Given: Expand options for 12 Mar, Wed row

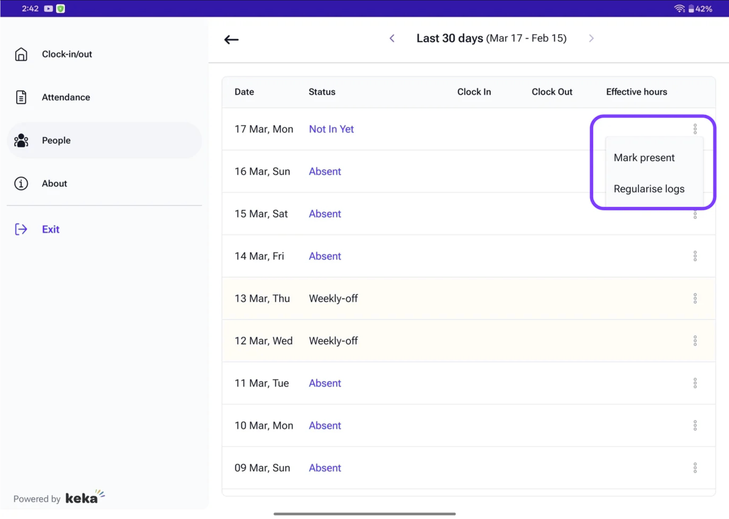Looking at the screenshot, I should [695, 341].
